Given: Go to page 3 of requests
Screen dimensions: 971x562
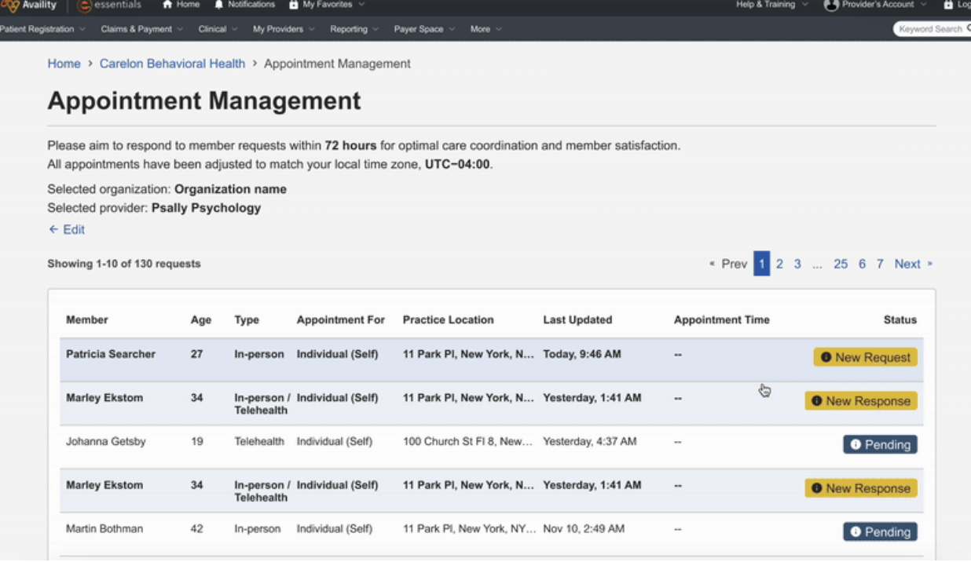Looking at the screenshot, I should [797, 264].
